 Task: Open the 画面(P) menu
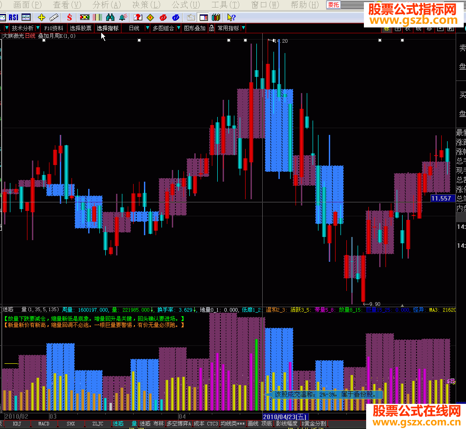click(x=27, y=5)
